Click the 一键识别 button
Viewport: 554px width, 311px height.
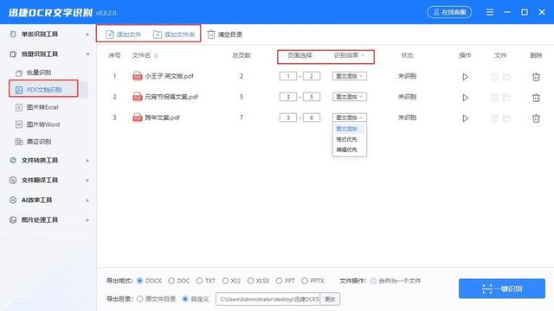[502, 289]
